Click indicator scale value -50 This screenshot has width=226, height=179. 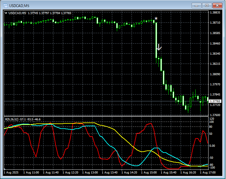point(211,158)
